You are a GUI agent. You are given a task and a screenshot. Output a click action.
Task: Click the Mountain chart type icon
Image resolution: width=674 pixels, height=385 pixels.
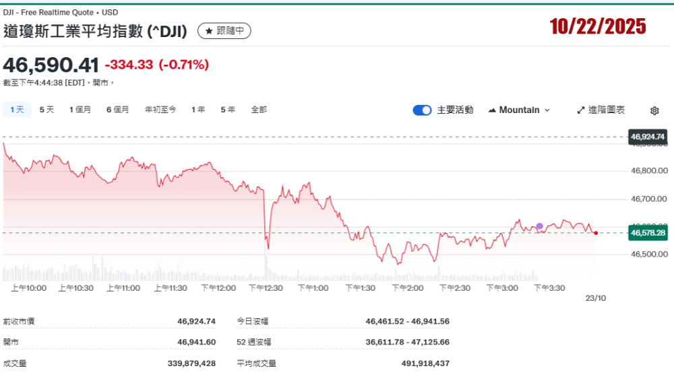[491, 110]
